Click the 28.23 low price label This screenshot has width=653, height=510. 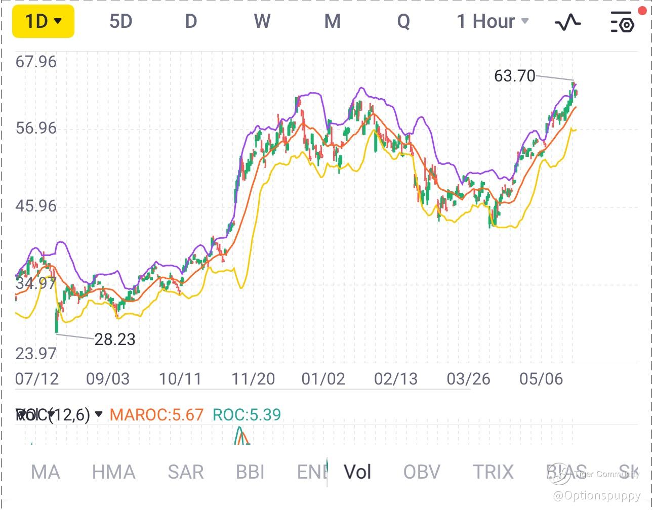115,339
